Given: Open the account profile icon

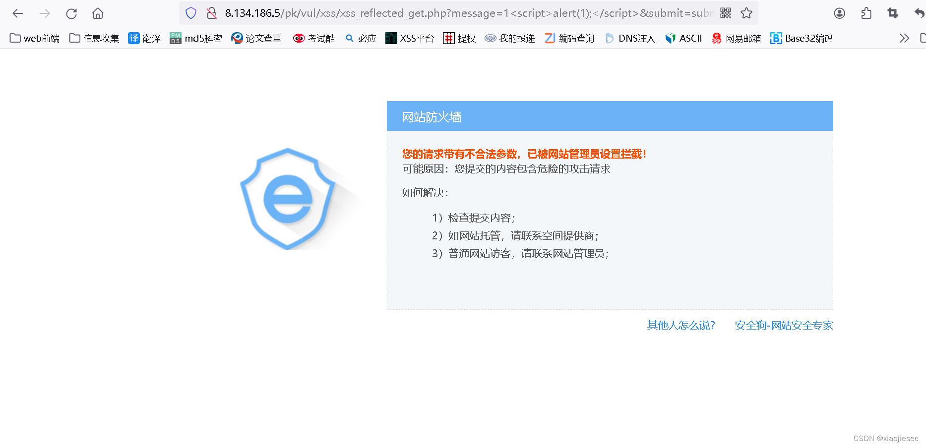Looking at the screenshot, I should click(840, 13).
